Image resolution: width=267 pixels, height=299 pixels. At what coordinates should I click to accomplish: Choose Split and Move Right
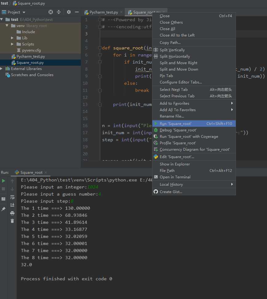pos(194,63)
